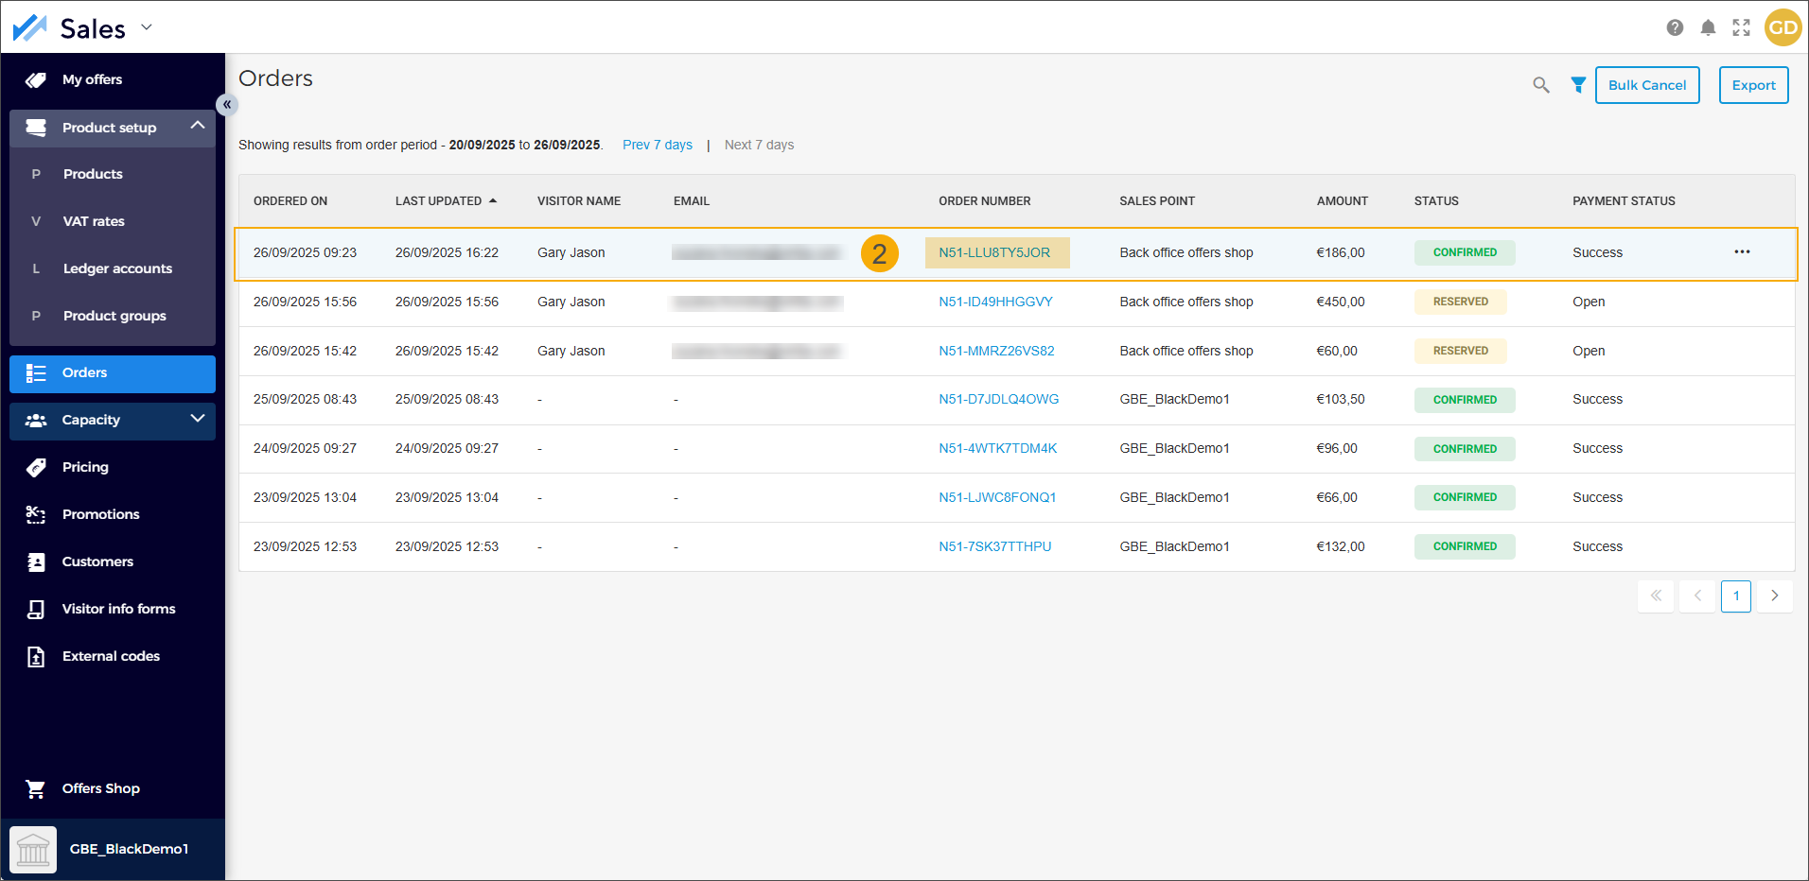Open three-dot actions menu for first order
The width and height of the screenshot is (1809, 881).
(1742, 252)
